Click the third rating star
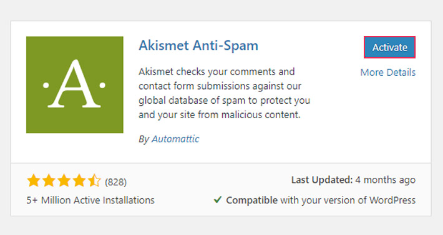 pos(64,181)
